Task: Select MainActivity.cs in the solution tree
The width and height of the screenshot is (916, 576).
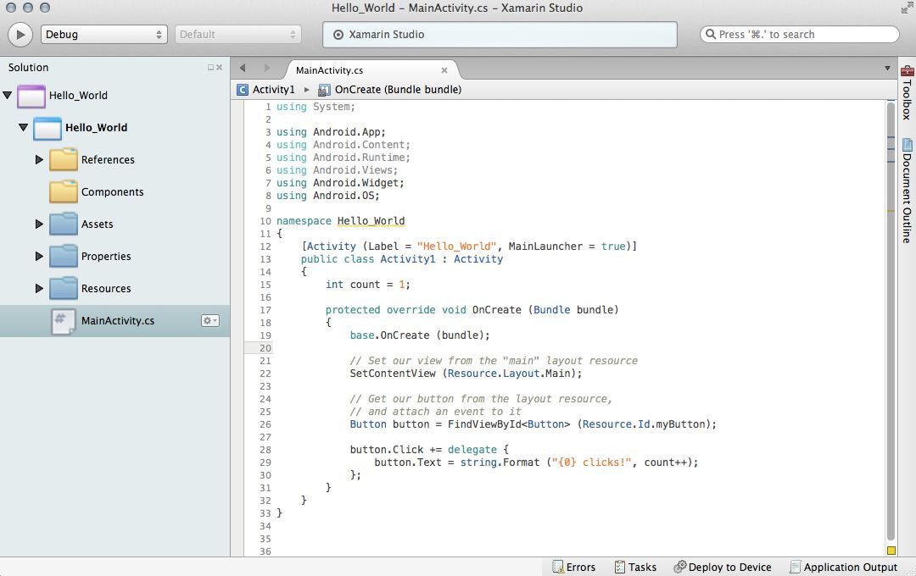Action: 117,320
